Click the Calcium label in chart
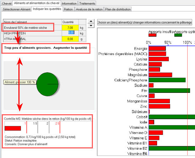 tap(140, 64)
